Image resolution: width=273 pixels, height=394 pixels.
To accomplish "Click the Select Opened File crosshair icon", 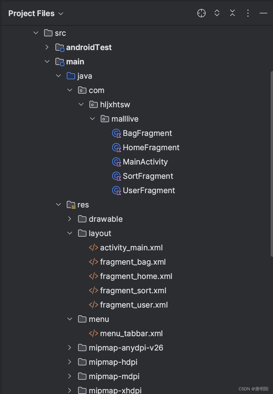I will [201, 13].
